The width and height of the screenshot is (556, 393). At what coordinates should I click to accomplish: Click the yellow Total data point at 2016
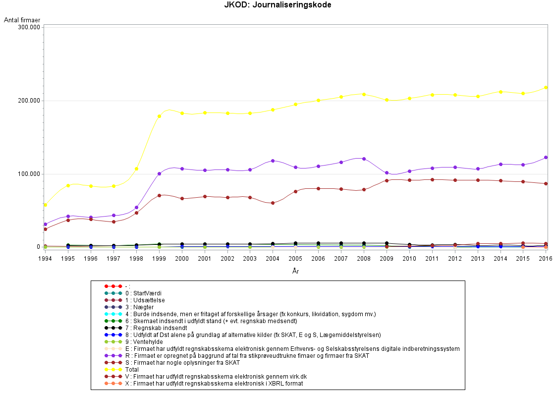coord(546,88)
